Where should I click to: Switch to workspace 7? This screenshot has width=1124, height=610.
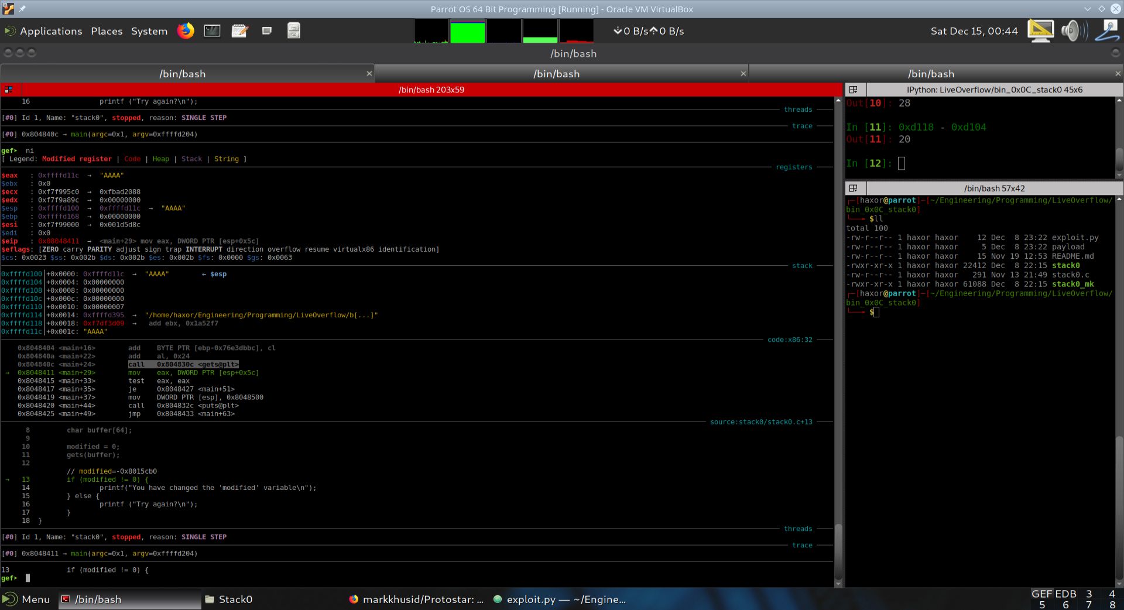point(1089,605)
